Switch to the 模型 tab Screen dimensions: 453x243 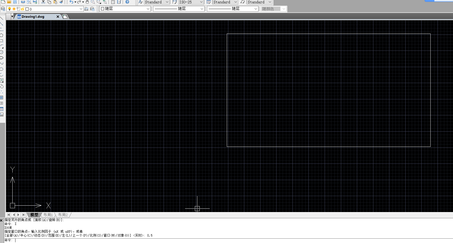pyautogui.click(x=34, y=215)
